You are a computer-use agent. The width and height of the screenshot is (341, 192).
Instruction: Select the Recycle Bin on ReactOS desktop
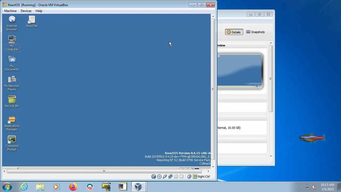tap(12, 102)
